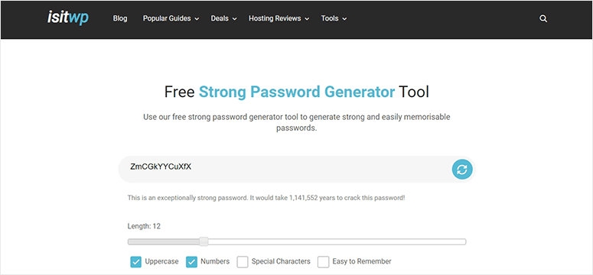Screen dimensions: 593x275
Task: Expand the Popular Guides chevron
Action: click(197, 19)
